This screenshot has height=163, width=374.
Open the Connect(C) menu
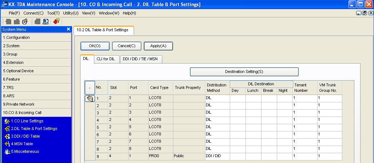pyautogui.click(x=34, y=13)
